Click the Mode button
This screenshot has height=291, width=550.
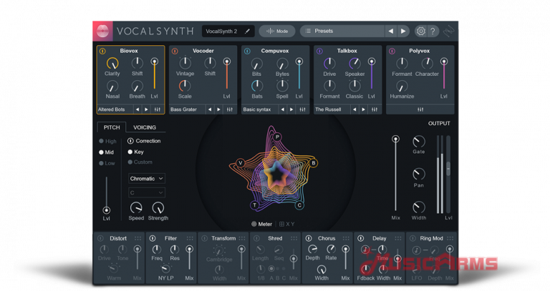tap(276, 31)
